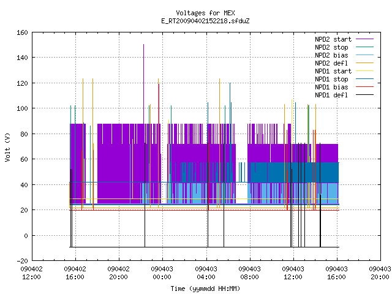Click the y-axis tick value 140

pyautogui.click(x=22, y=58)
